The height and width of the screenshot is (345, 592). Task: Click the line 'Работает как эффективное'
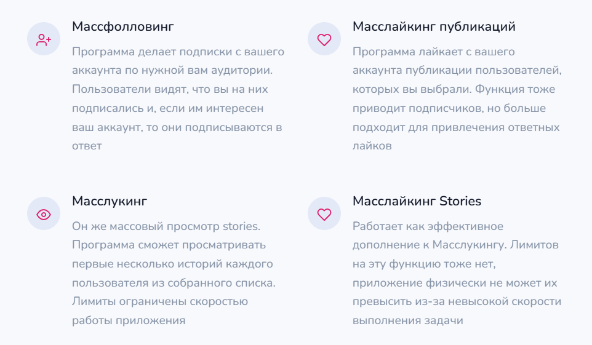[x=428, y=226]
